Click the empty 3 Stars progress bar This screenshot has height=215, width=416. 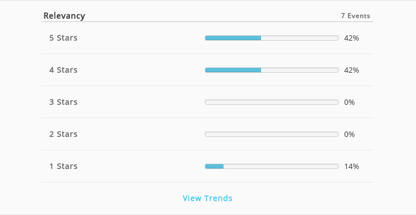click(272, 102)
